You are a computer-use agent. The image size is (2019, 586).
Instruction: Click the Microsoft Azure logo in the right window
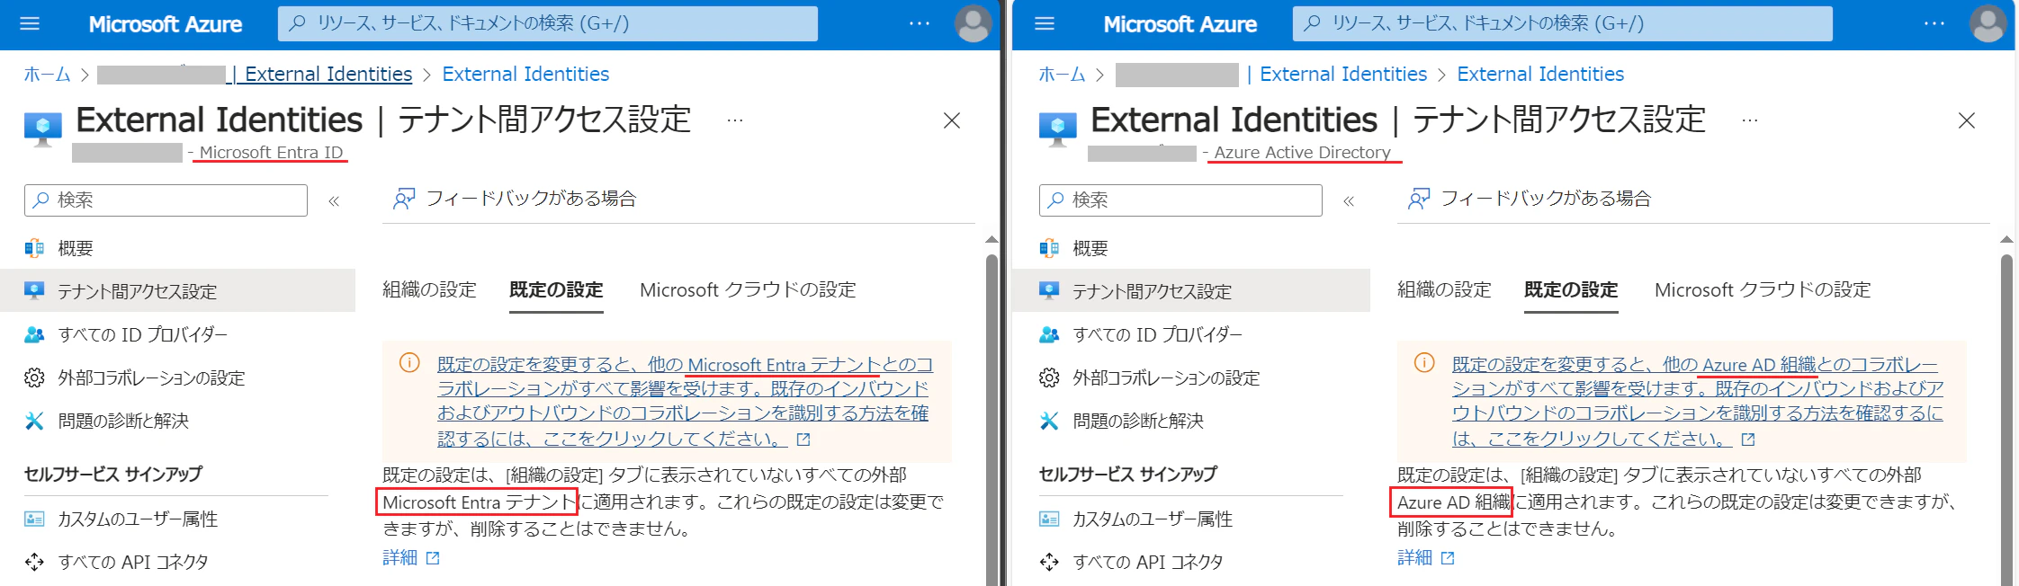pyautogui.click(x=1180, y=24)
